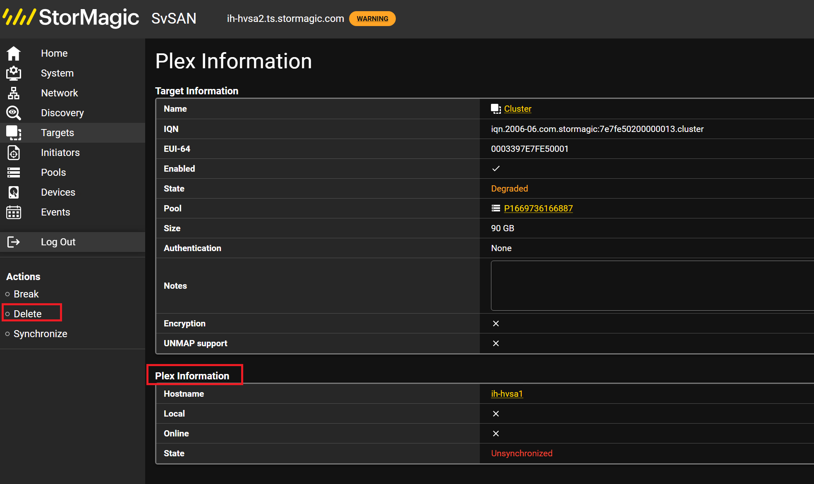The height and width of the screenshot is (484, 814).
Task: Click the Degraded state value
Action: (x=509, y=189)
